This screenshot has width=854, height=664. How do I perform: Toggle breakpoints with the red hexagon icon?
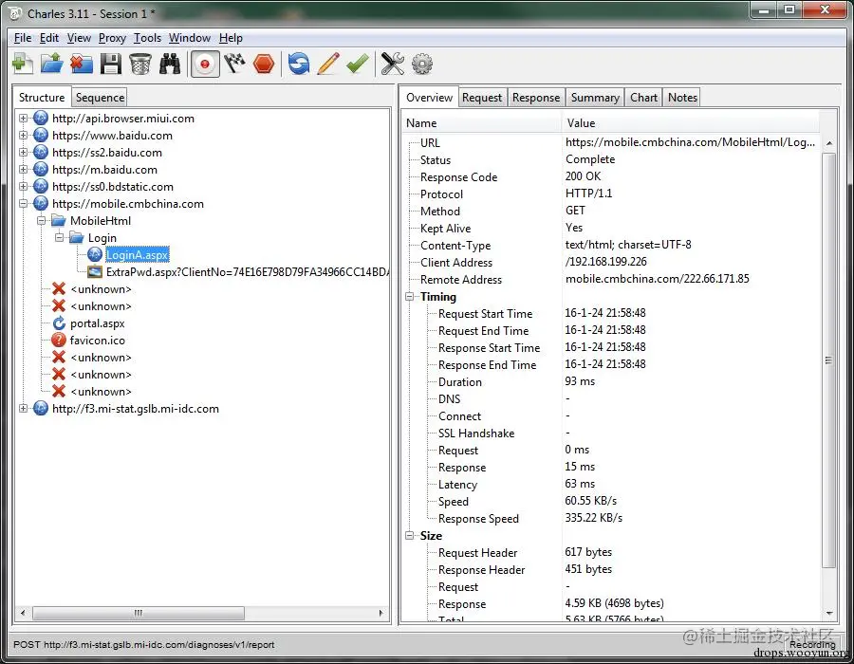click(x=264, y=64)
